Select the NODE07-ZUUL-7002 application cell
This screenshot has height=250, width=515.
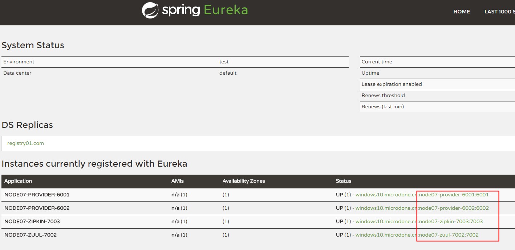tap(31, 235)
